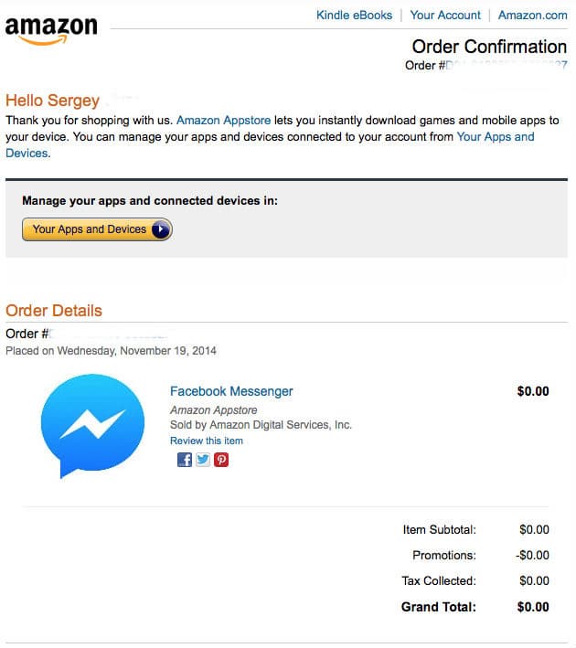Image resolution: width=576 pixels, height=648 pixels.
Task: Share via the Pinterest icon
Action: click(221, 460)
